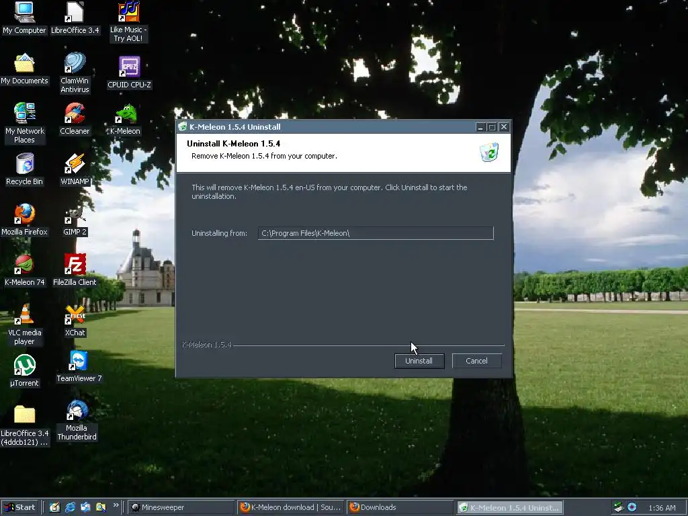Image resolution: width=688 pixels, height=516 pixels.
Task: Select My Network Places icon
Action: coord(24,124)
